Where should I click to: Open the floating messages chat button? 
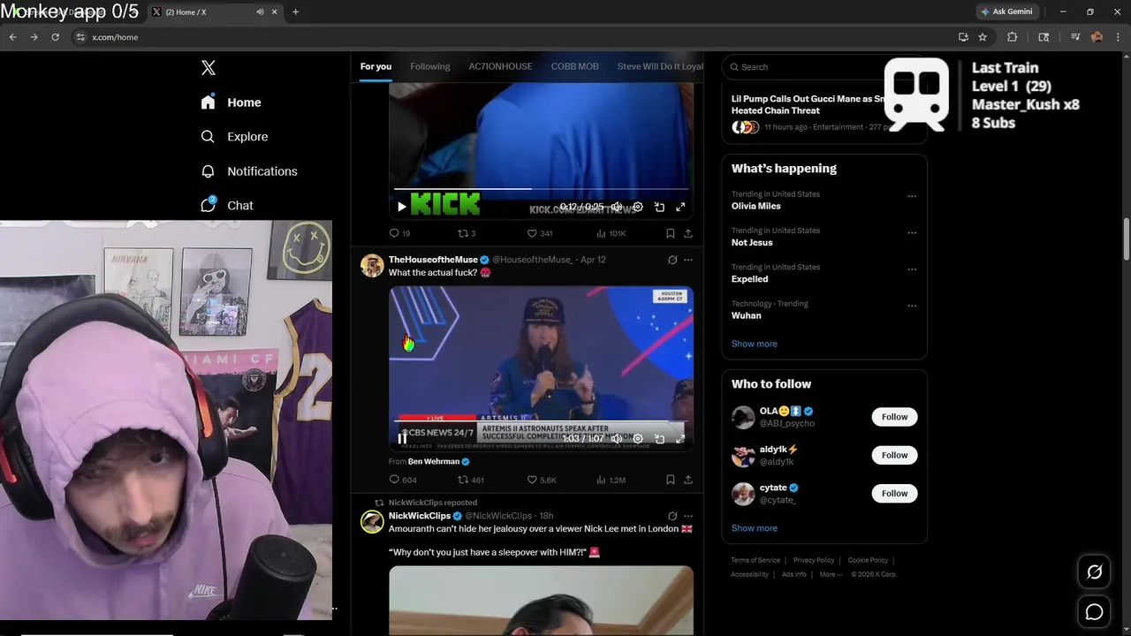pos(1094,611)
